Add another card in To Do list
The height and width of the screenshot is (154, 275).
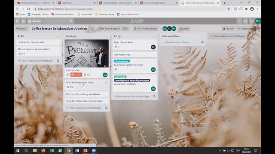(36, 61)
